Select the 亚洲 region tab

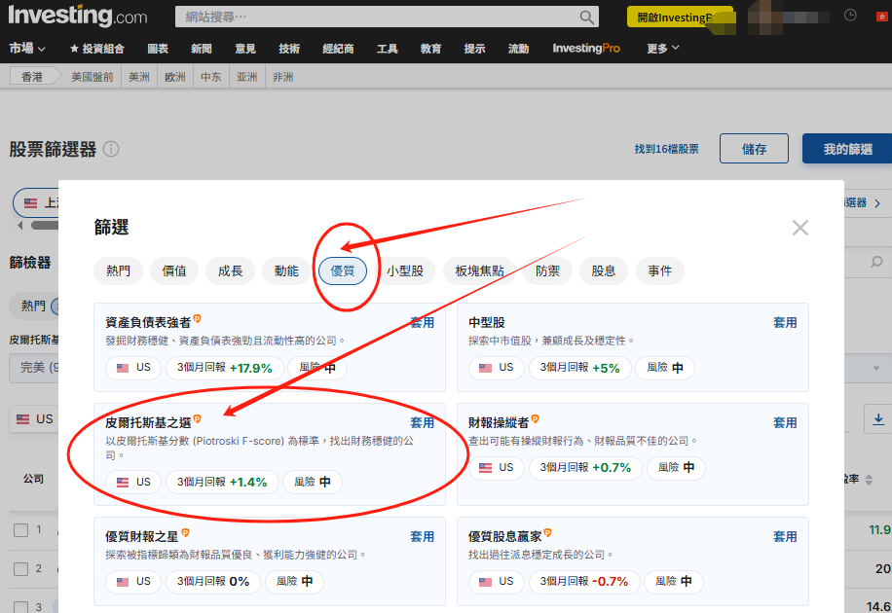click(247, 77)
